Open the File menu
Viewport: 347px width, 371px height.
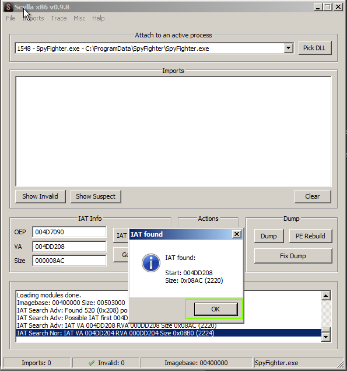pos(10,18)
